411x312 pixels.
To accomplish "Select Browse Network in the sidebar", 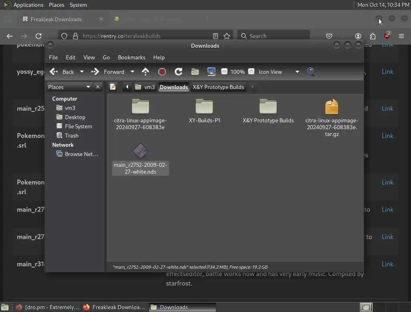I will (77, 154).
